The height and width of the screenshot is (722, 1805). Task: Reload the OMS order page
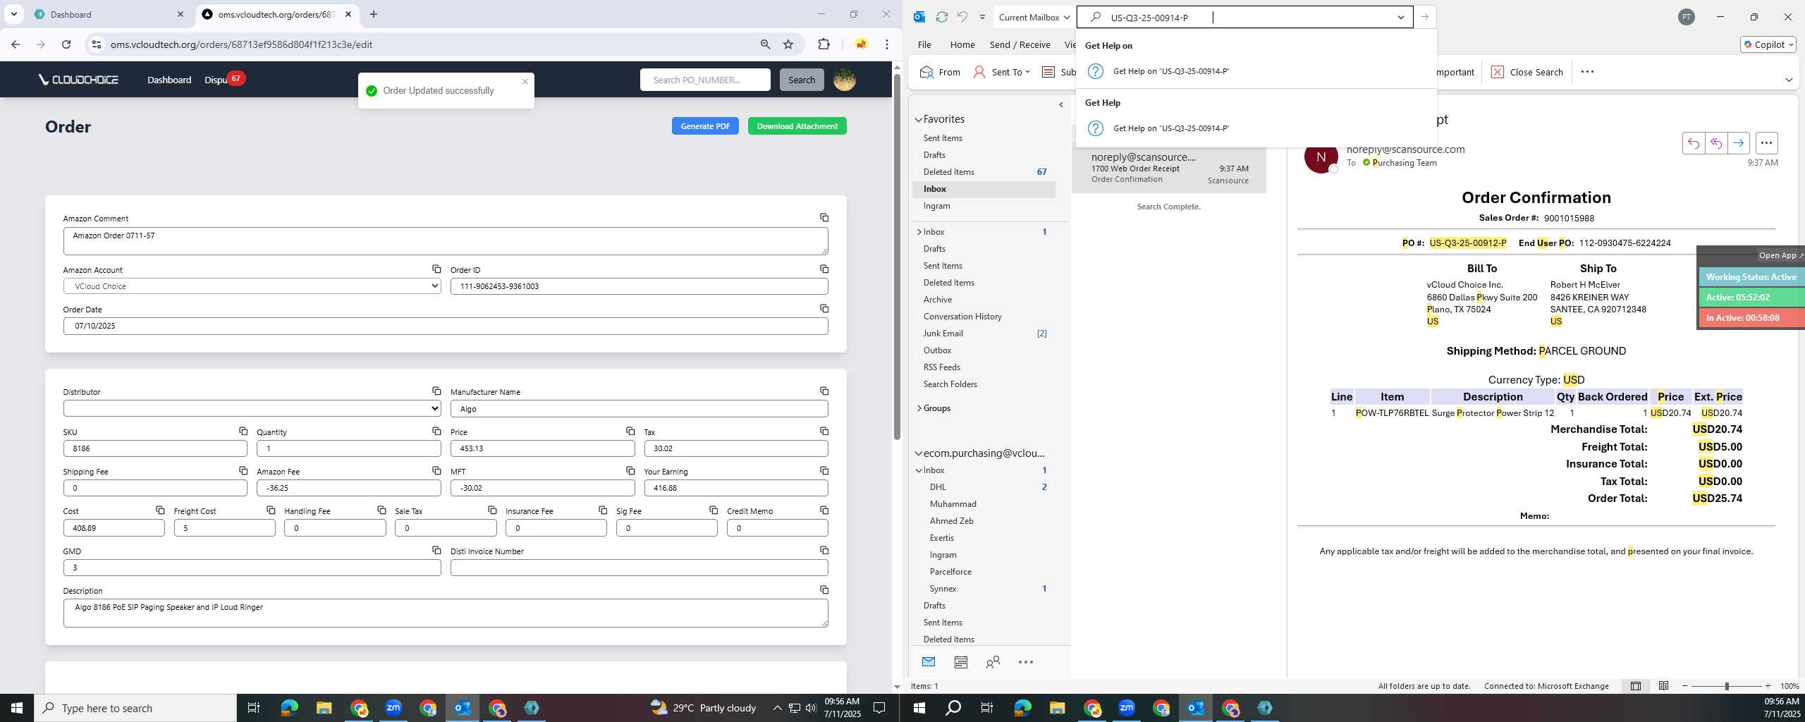pyautogui.click(x=66, y=44)
